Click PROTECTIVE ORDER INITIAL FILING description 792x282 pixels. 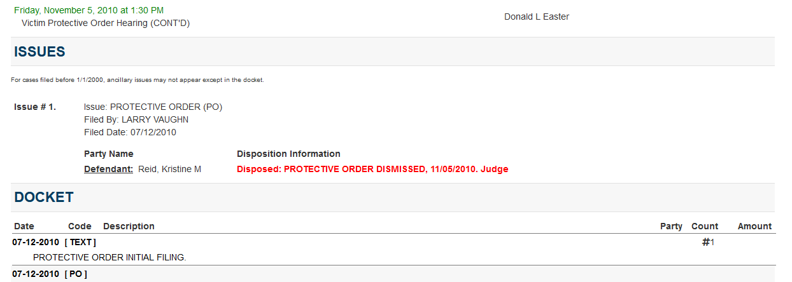click(x=109, y=257)
